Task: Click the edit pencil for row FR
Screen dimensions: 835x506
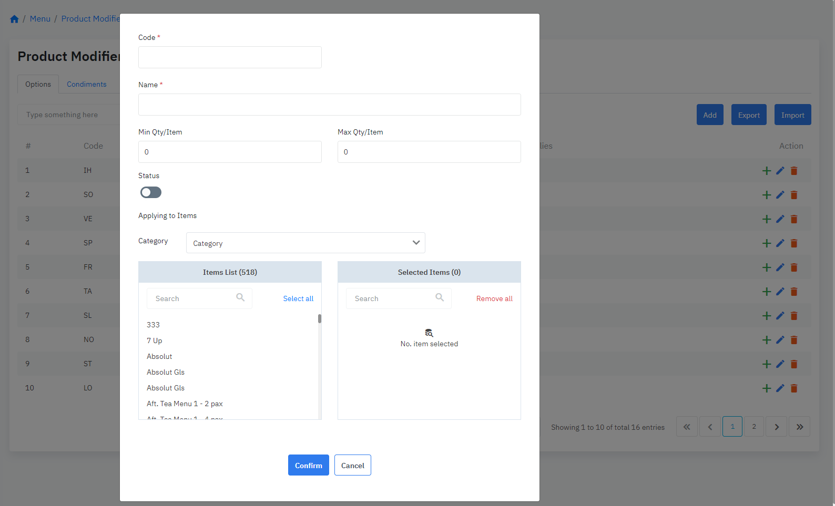Action: coord(780,267)
